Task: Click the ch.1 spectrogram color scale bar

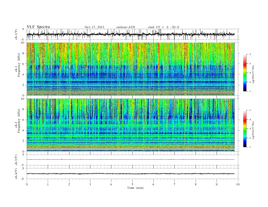Action: tap(245, 73)
